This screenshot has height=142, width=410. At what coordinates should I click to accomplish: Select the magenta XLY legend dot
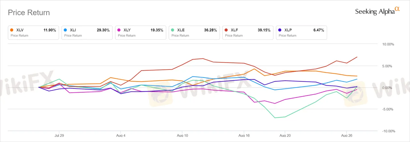pos(119,30)
